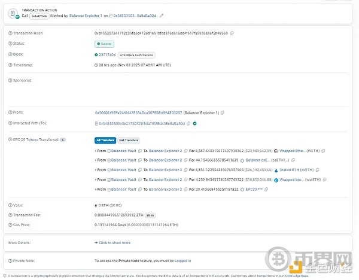The width and height of the screenshot is (359, 280).
Task: Click help icon beside Transaction Hash label
Action: (x=10, y=33)
